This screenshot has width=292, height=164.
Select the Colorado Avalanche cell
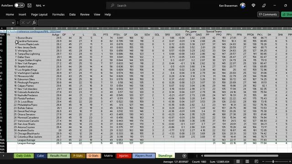(34, 92)
